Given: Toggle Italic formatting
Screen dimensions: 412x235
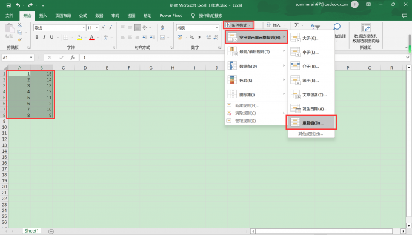Looking at the screenshot, I should coord(44,38).
